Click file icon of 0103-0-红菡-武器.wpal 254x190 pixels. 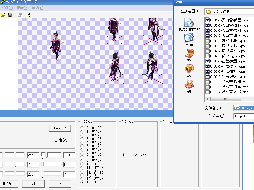pyautogui.click(x=207, y=61)
